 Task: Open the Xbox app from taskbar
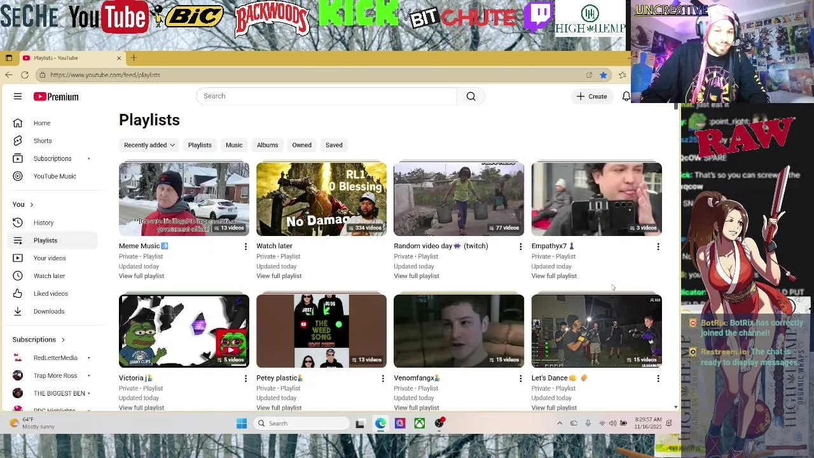(420, 424)
